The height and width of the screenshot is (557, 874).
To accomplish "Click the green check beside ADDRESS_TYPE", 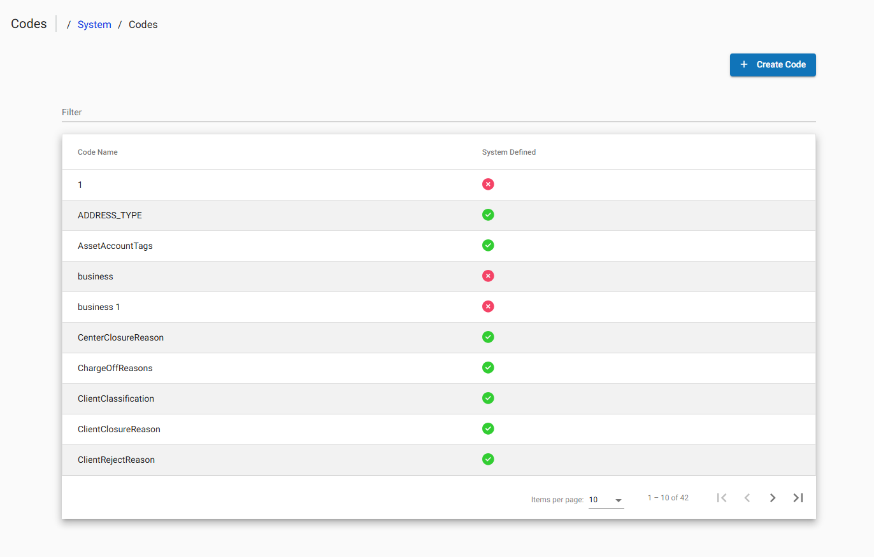I will point(488,215).
